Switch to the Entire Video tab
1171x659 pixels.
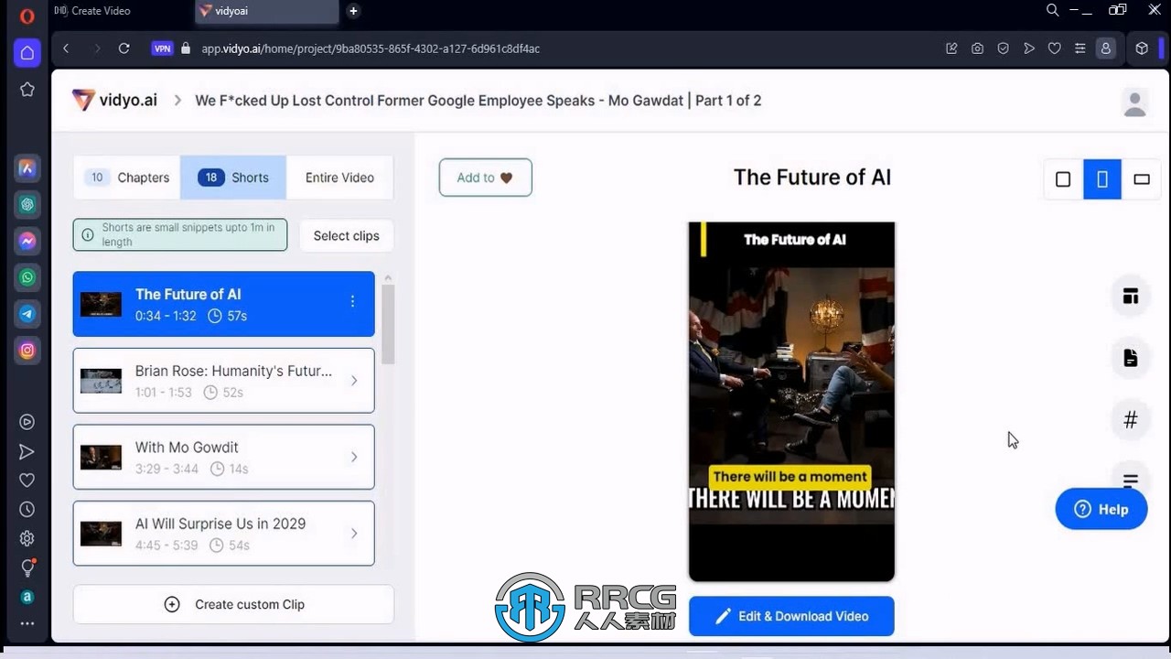(339, 178)
